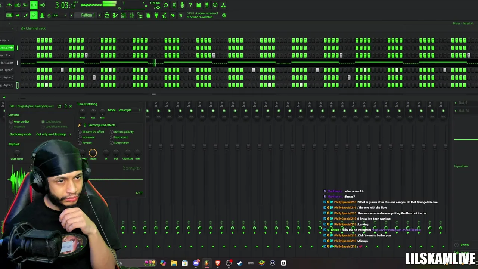Click the download content library icon
Image resolution: width=478 pixels, height=269 pixels.
click(x=223, y=5)
